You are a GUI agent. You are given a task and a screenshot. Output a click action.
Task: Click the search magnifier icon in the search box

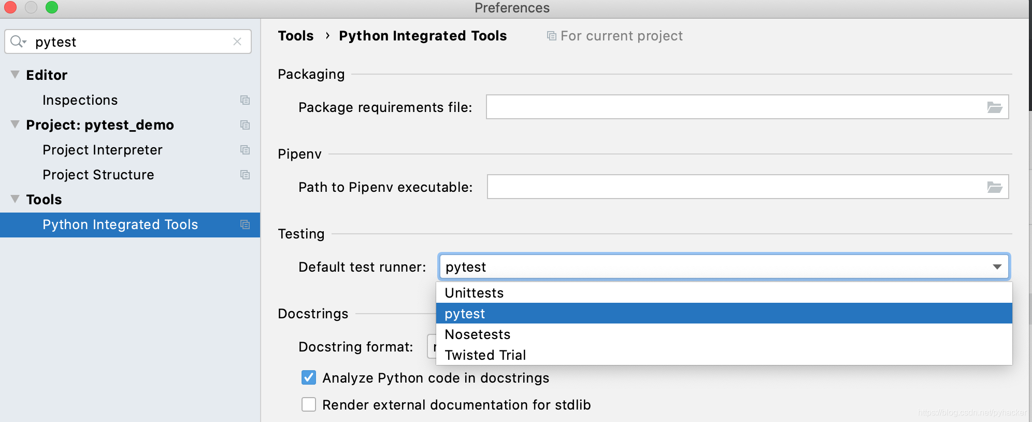[x=17, y=41]
